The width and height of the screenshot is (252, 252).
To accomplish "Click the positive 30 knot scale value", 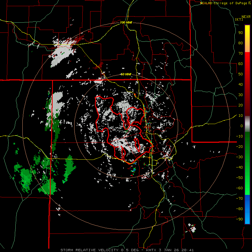I will [x=241, y=95].
